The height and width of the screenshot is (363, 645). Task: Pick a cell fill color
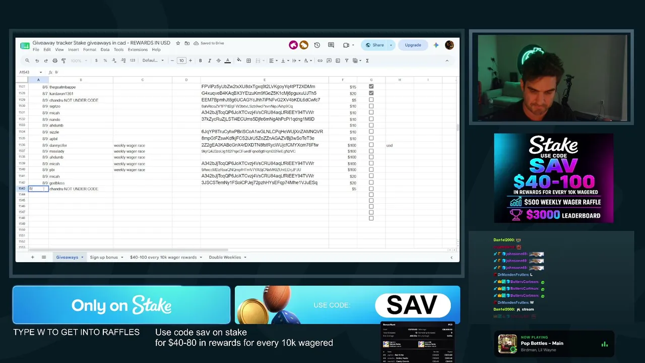pyautogui.click(x=239, y=60)
